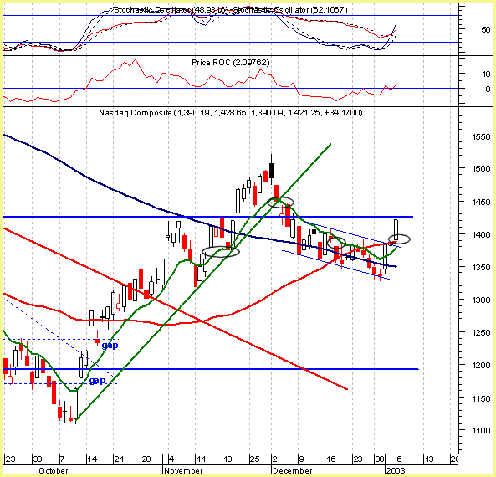Click date label 28 on time axis

(x=146, y=459)
